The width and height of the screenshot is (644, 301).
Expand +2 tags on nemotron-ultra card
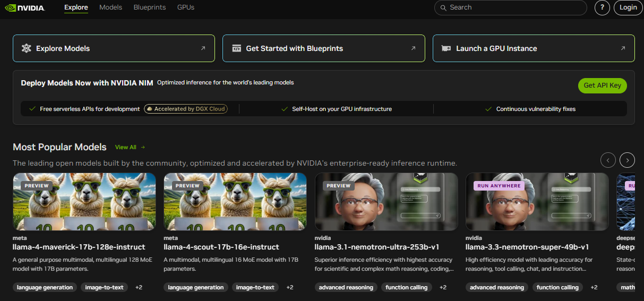pyautogui.click(x=443, y=287)
